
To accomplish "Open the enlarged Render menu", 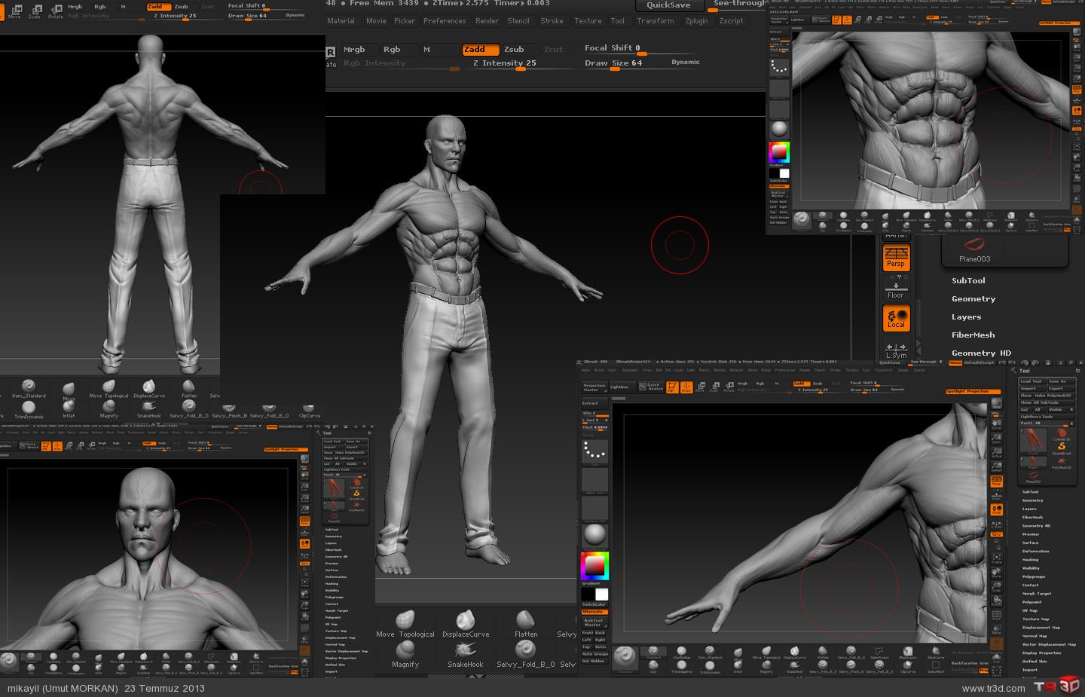I will point(487,21).
